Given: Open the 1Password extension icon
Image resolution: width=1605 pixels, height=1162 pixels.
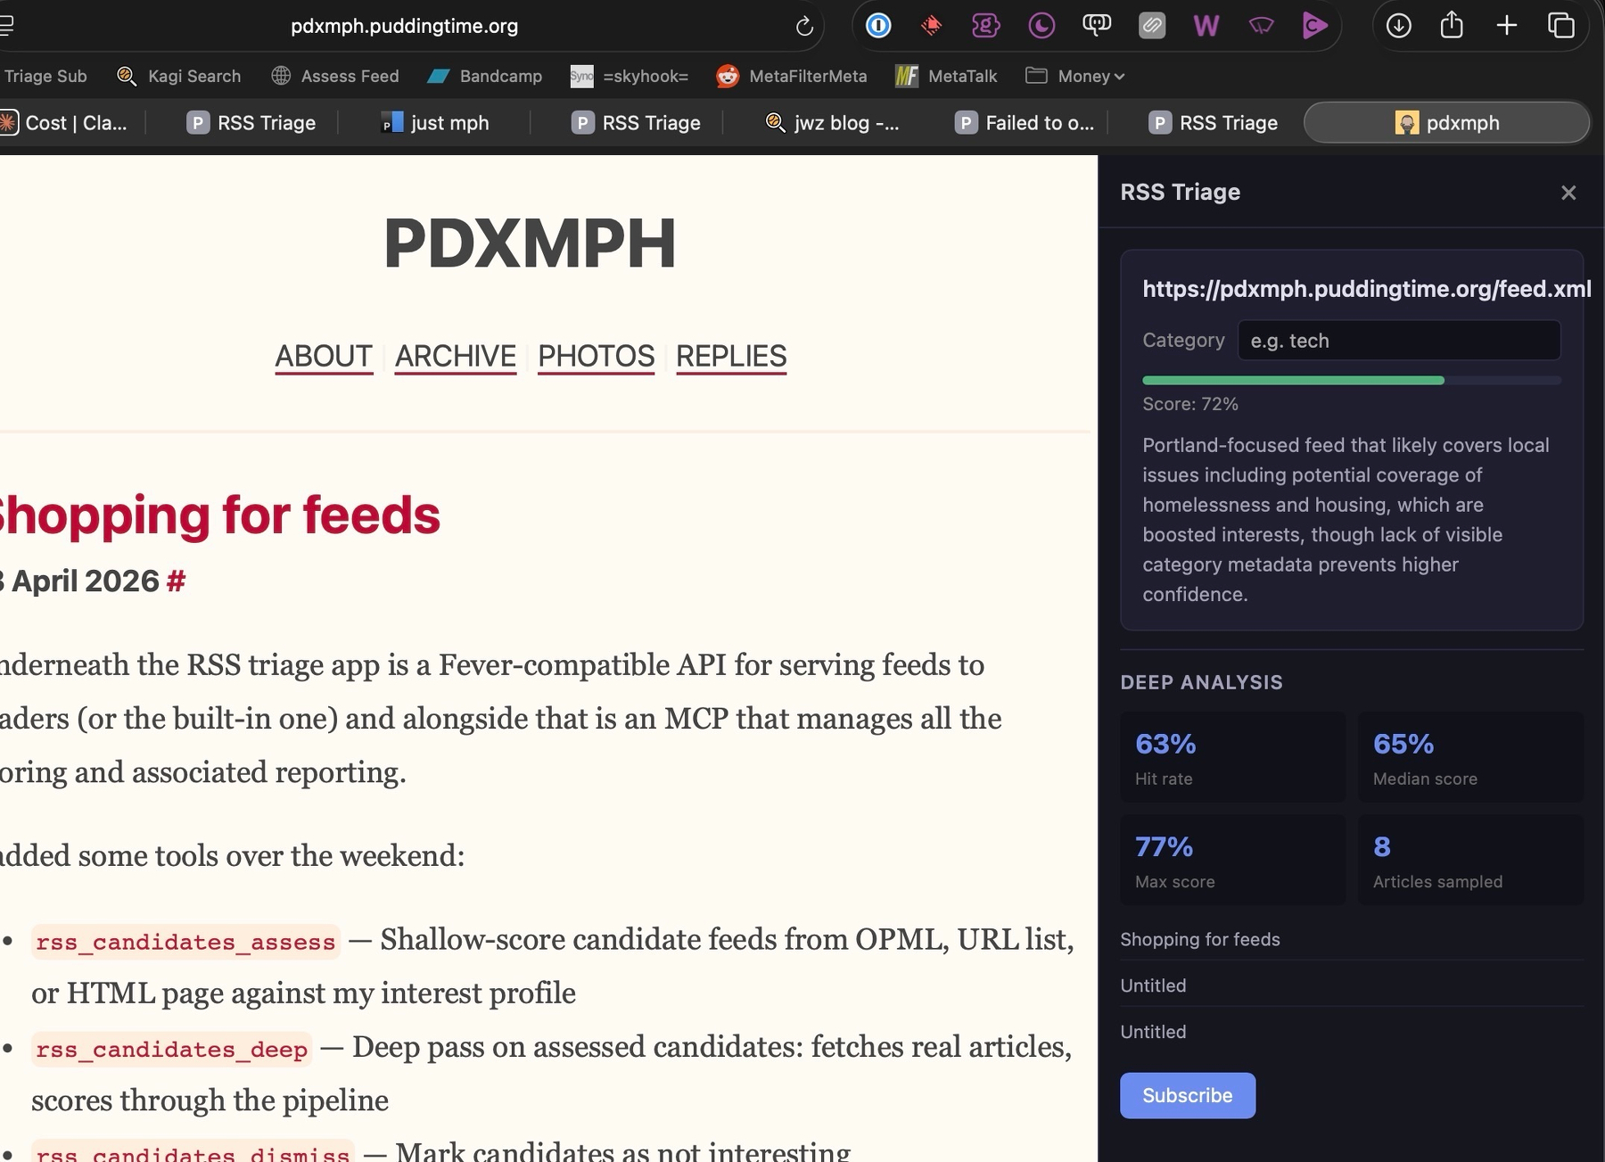Looking at the screenshot, I should click(x=878, y=26).
